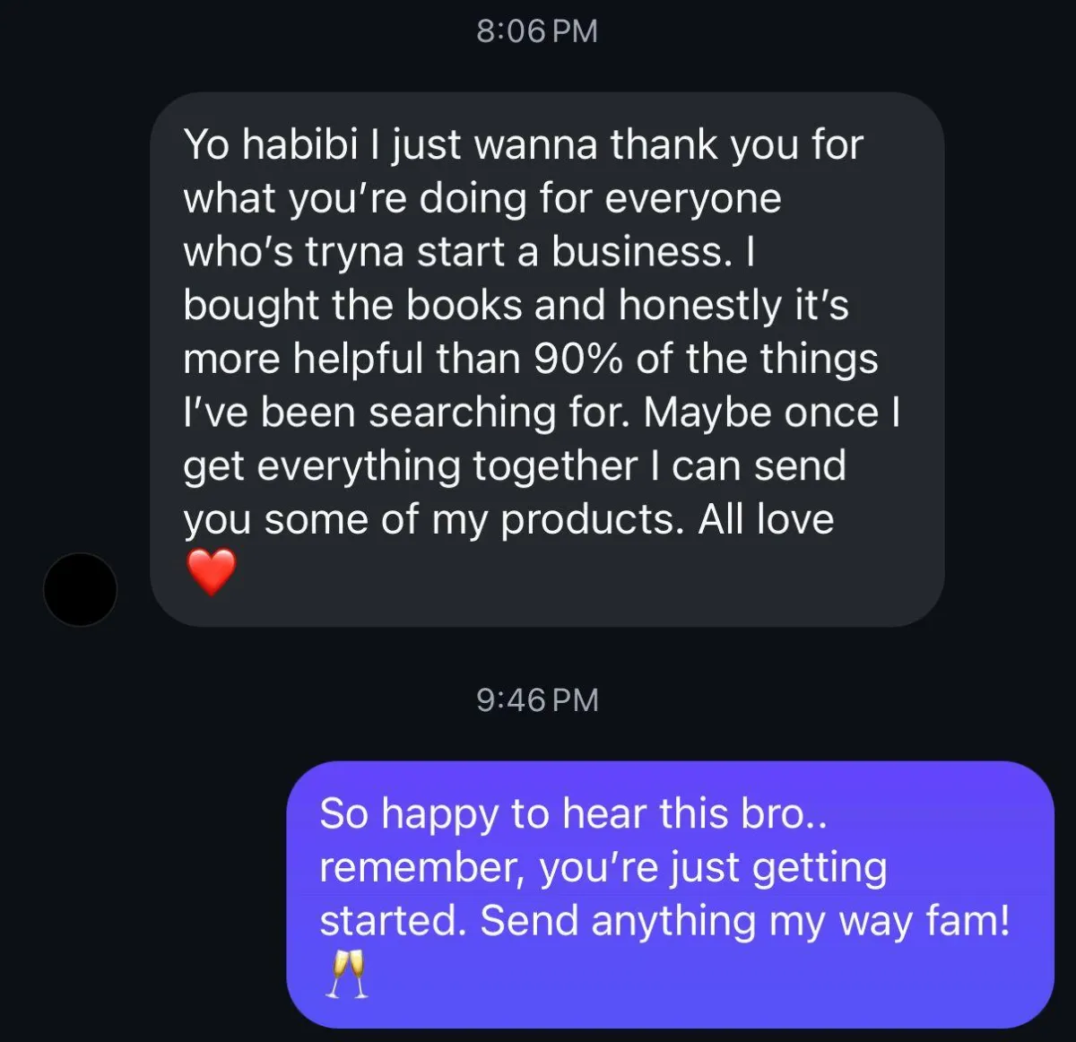Click the 8:06 PM timestamp
This screenshot has width=1076, height=1042.
click(537, 31)
